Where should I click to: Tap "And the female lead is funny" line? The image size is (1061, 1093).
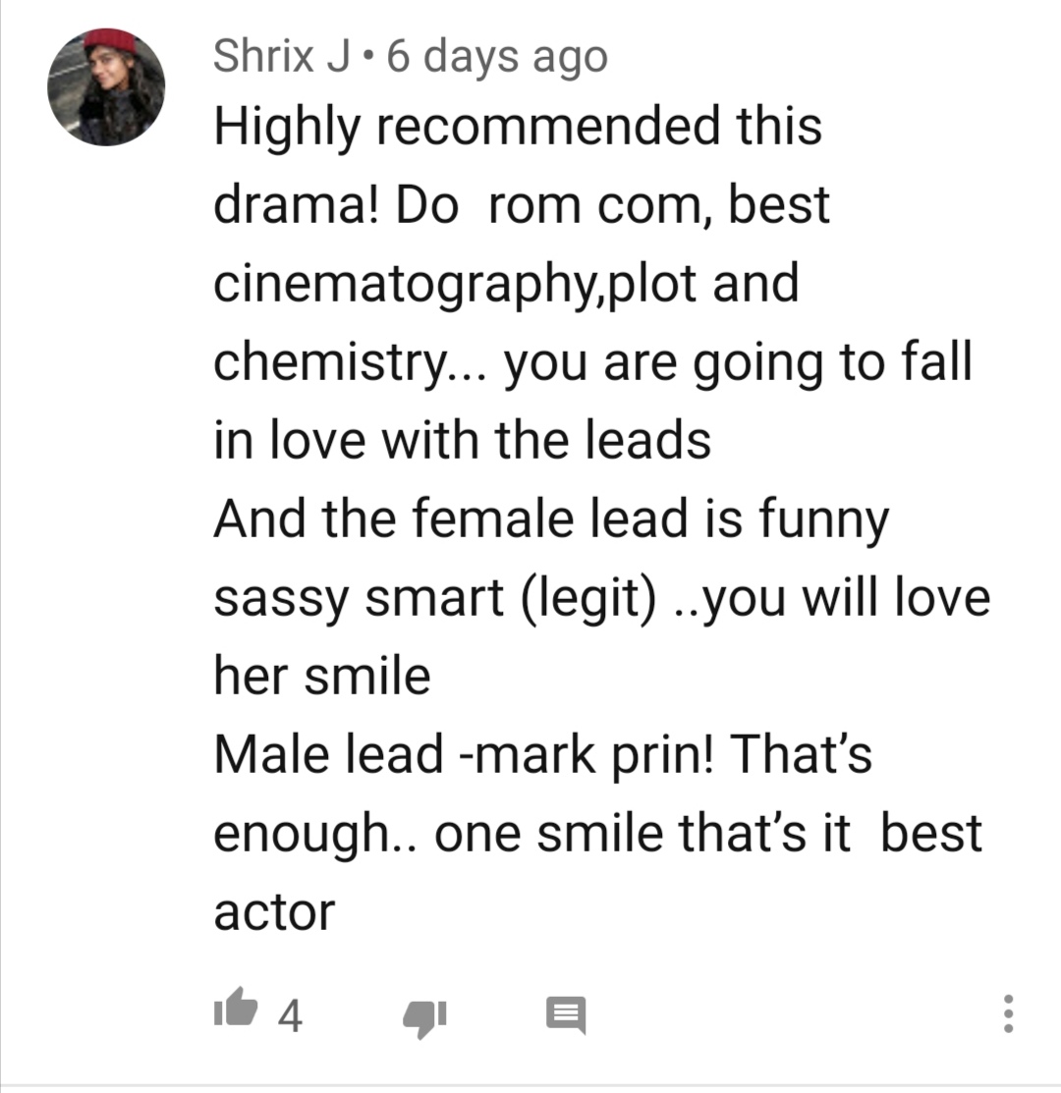pos(551,520)
